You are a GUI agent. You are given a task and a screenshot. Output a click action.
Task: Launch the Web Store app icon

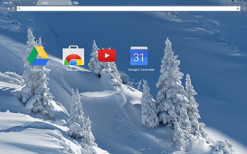point(73,55)
